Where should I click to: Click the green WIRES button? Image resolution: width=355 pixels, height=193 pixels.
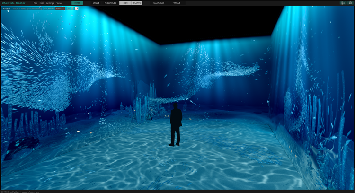point(77,3)
